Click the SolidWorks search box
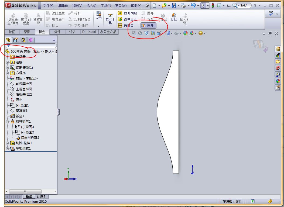Image resolution: width=284 pixels, height=207 pixels. (x=242, y=5)
